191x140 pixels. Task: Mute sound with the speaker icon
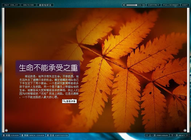[124, 5]
